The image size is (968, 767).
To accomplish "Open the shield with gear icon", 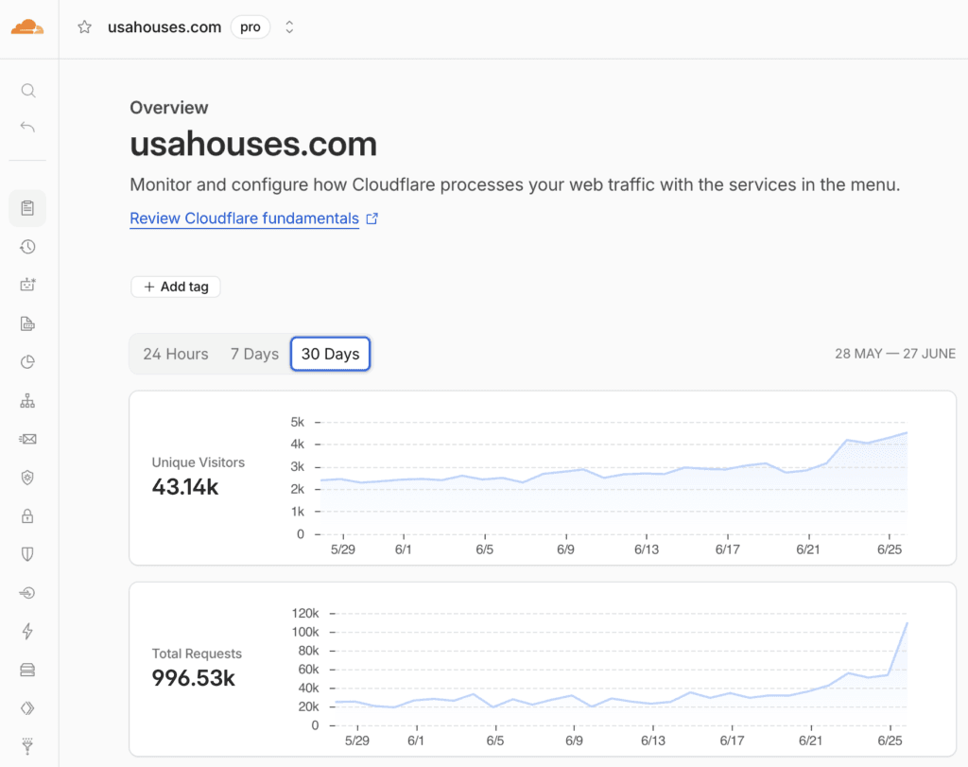I will (27, 478).
